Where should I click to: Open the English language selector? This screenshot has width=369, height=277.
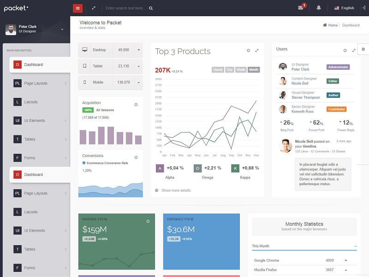coord(344,8)
